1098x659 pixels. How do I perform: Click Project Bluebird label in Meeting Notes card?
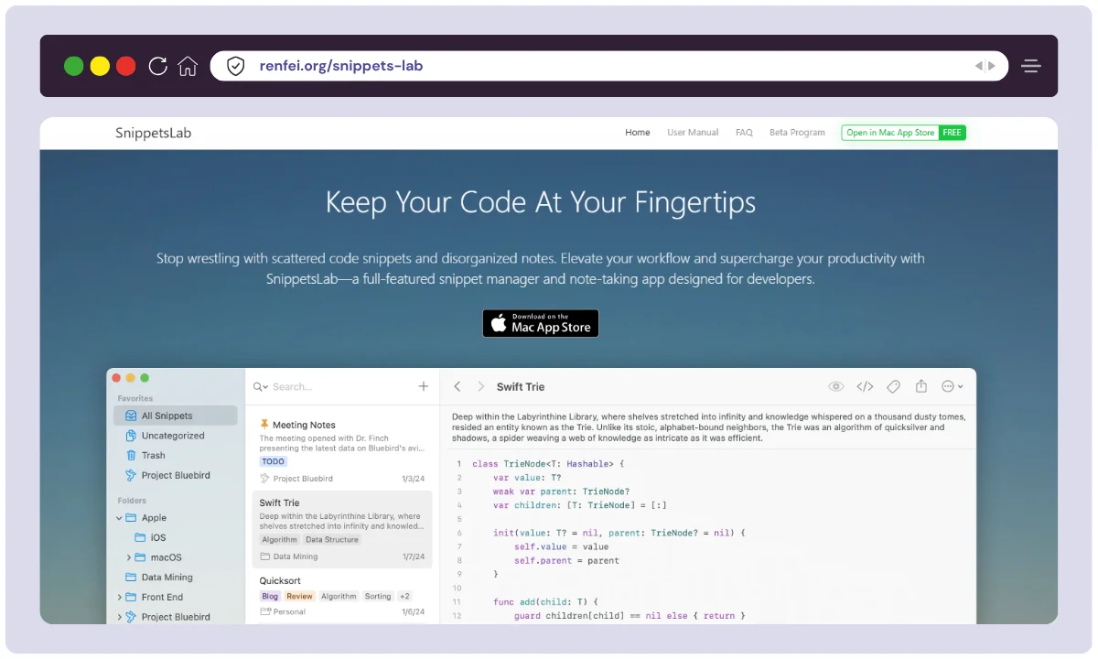pos(303,479)
